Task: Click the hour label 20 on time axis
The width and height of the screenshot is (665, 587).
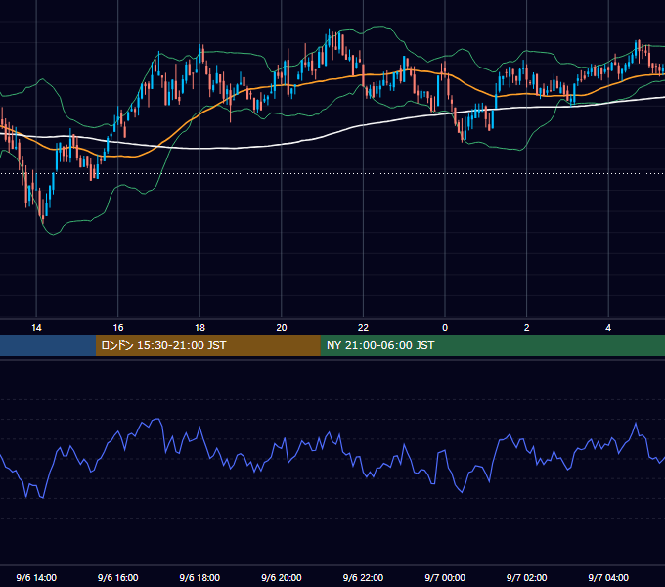Action: tap(282, 328)
